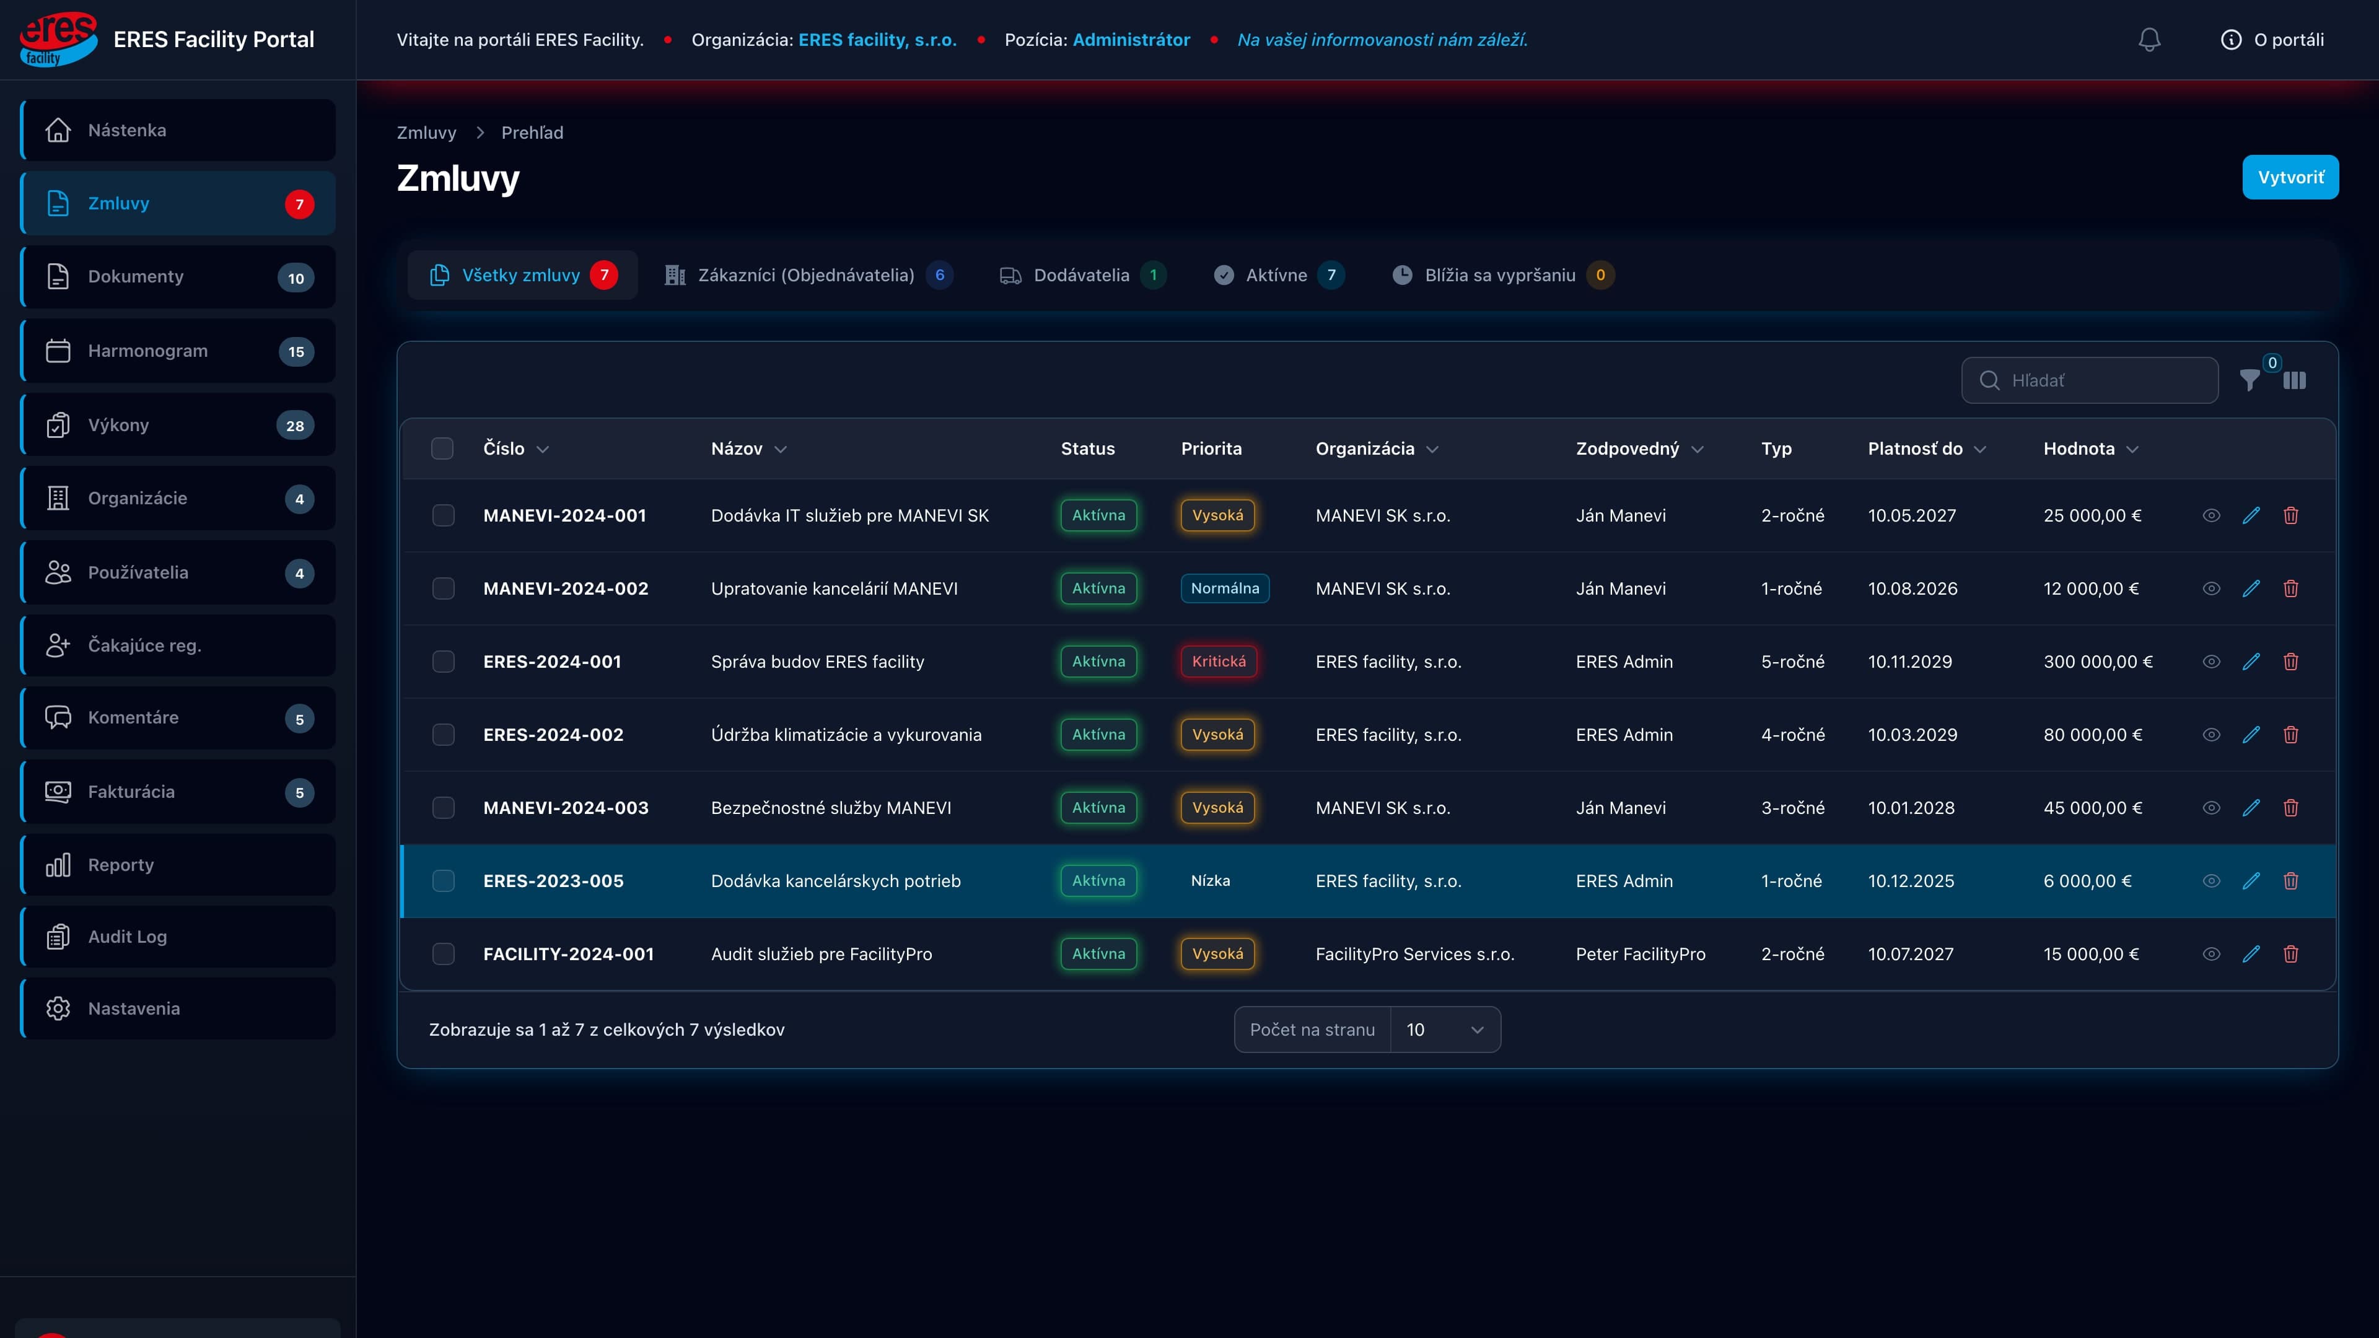Viewport: 2379px width, 1338px height.
Task: Switch to Zákazníci (Objednávatelia) tab
Action: tap(808, 275)
